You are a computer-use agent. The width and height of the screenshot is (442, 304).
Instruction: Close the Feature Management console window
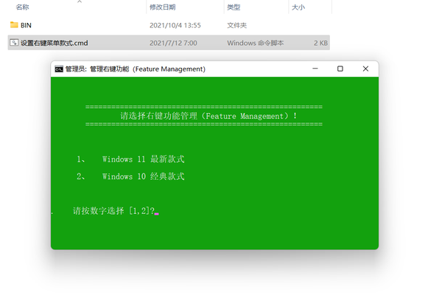pos(365,69)
